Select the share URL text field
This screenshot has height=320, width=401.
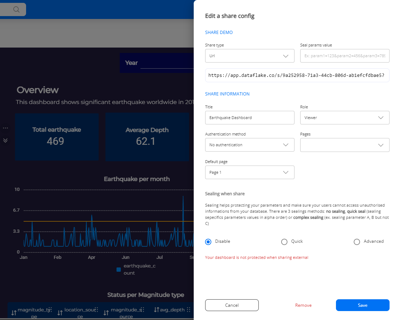(297, 75)
